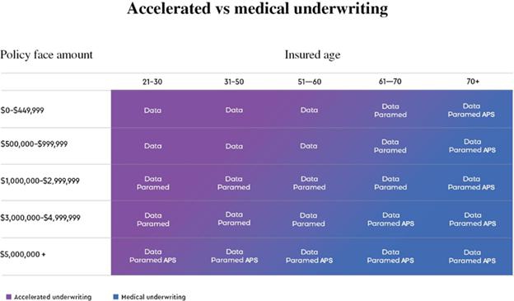Click the Accelerated vs medical underwriting title
514x301 pixels.
tap(258, 8)
